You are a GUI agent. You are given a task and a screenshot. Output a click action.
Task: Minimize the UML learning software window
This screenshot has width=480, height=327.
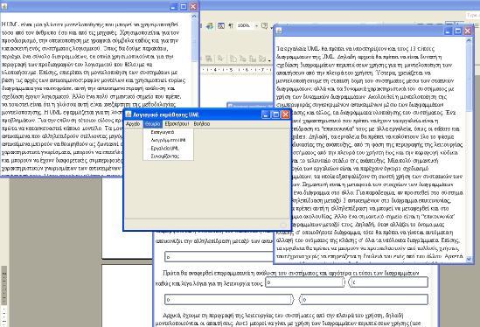(x=266, y=115)
